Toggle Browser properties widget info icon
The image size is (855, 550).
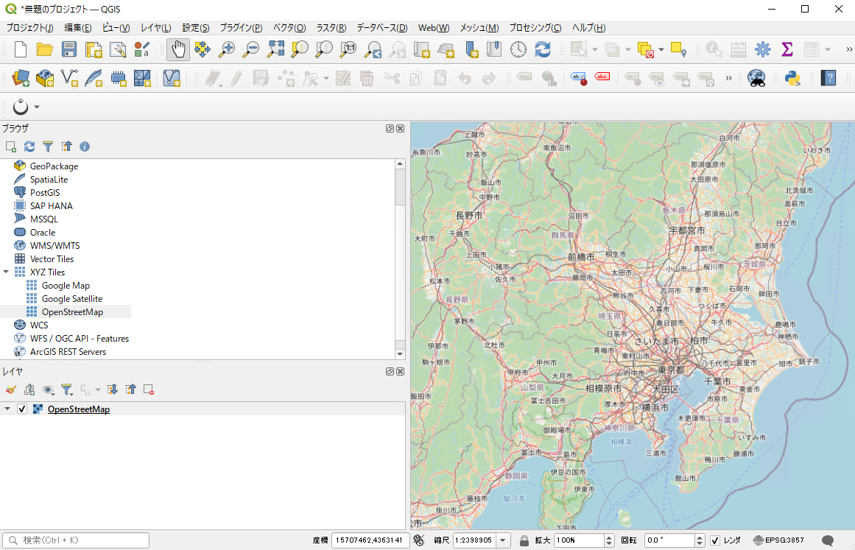click(85, 147)
